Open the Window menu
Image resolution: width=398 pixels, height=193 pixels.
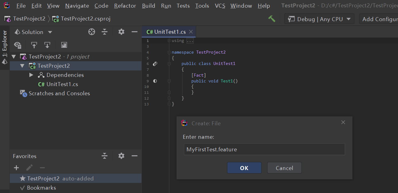(241, 6)
